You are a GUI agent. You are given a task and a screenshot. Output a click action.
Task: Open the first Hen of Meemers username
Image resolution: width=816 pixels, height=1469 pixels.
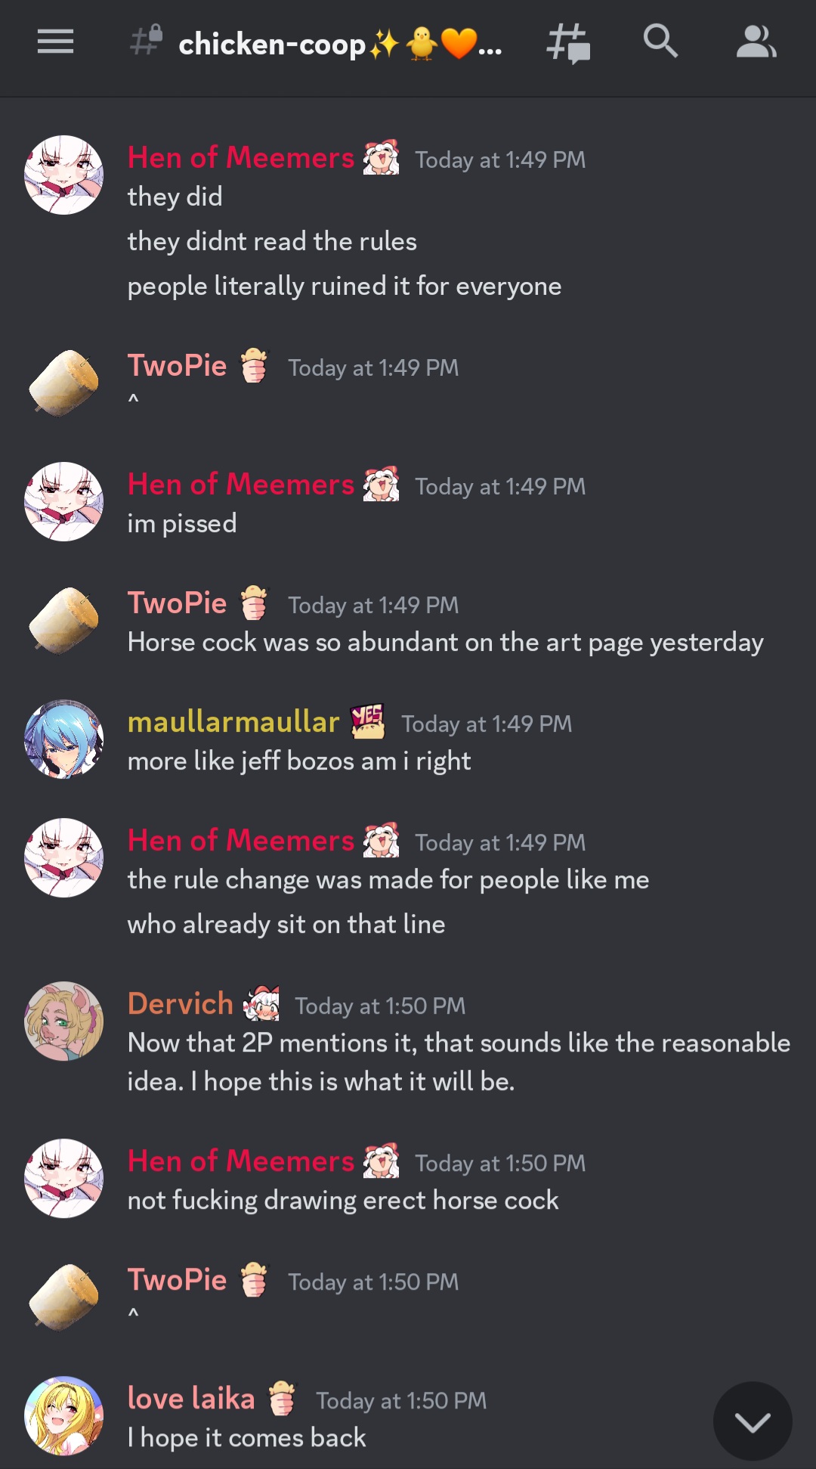241,157
